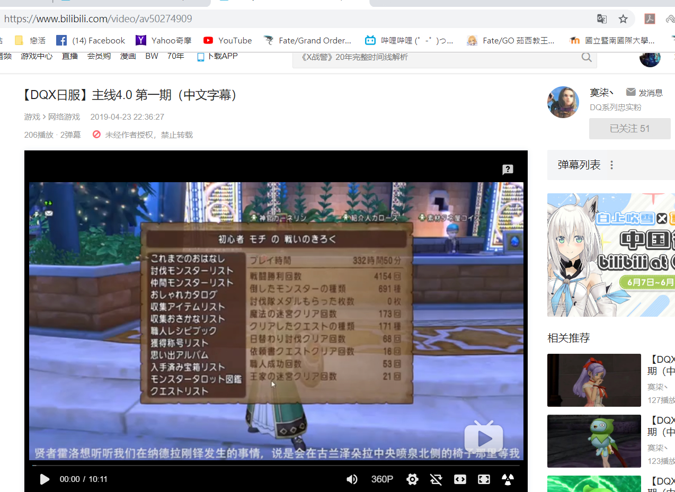This screenshot has width=675, height=492.
Task: Open the 國立暨南國際大學 bookmark
Action: (x=612, y=40)
